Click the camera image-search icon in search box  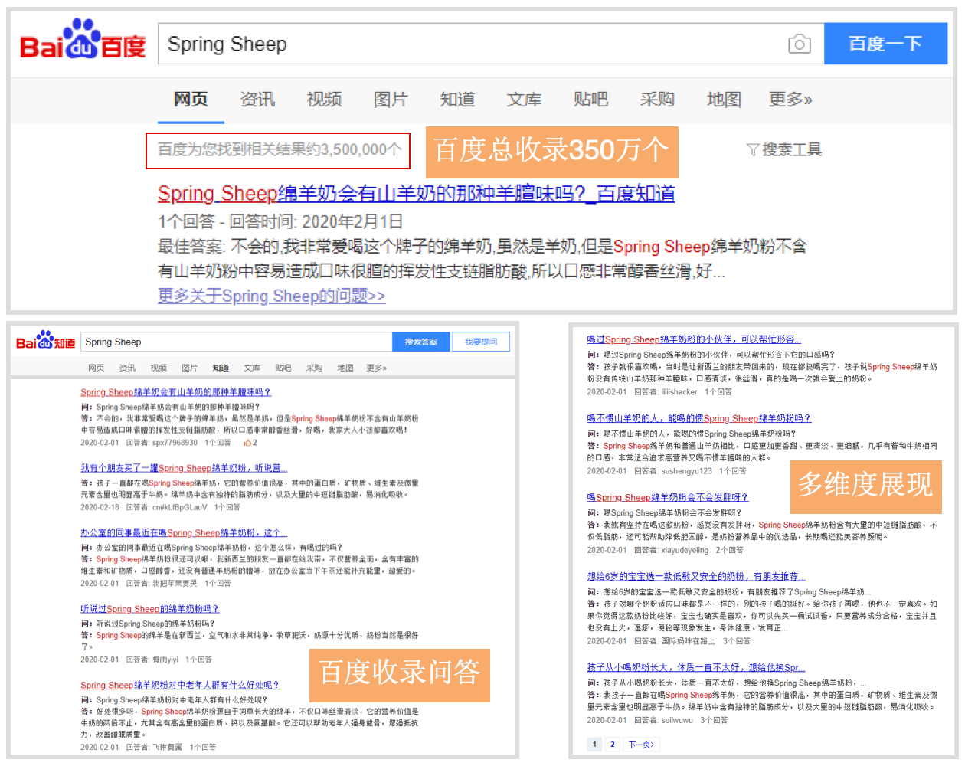[x=799, y=44]
